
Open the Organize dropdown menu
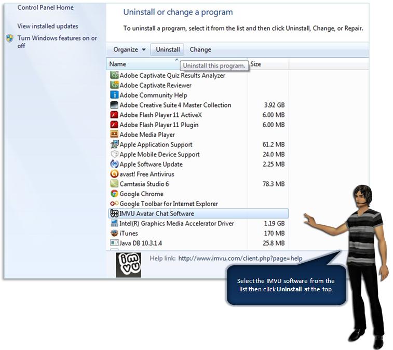[x=129, y=50]
